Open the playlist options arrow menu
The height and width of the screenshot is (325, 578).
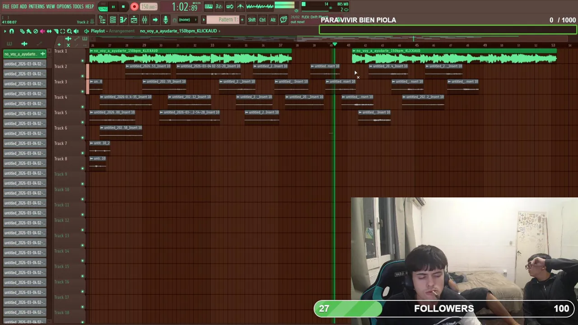pyautogui.click(x=5, y=31)
